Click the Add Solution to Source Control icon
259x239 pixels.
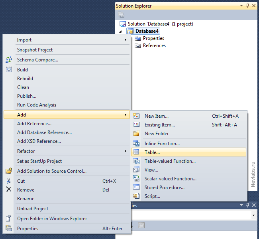click(x=9, y=171)
